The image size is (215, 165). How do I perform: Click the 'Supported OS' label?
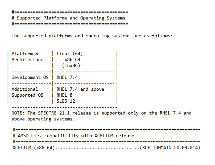click(27, 95)
